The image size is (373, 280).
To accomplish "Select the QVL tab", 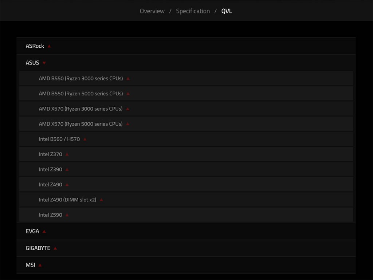I will pos(227,11).
